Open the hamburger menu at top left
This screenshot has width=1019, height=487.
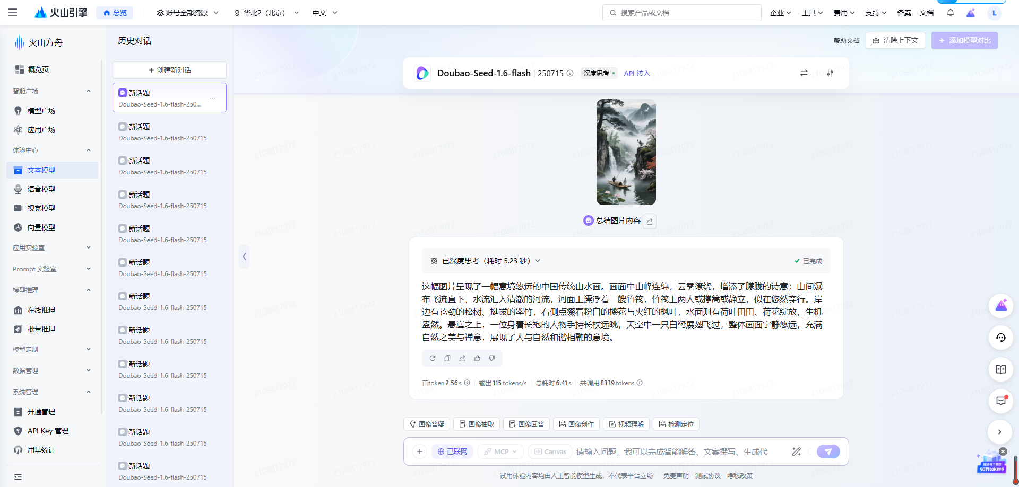pyautogui.click(x=13, y=12)
